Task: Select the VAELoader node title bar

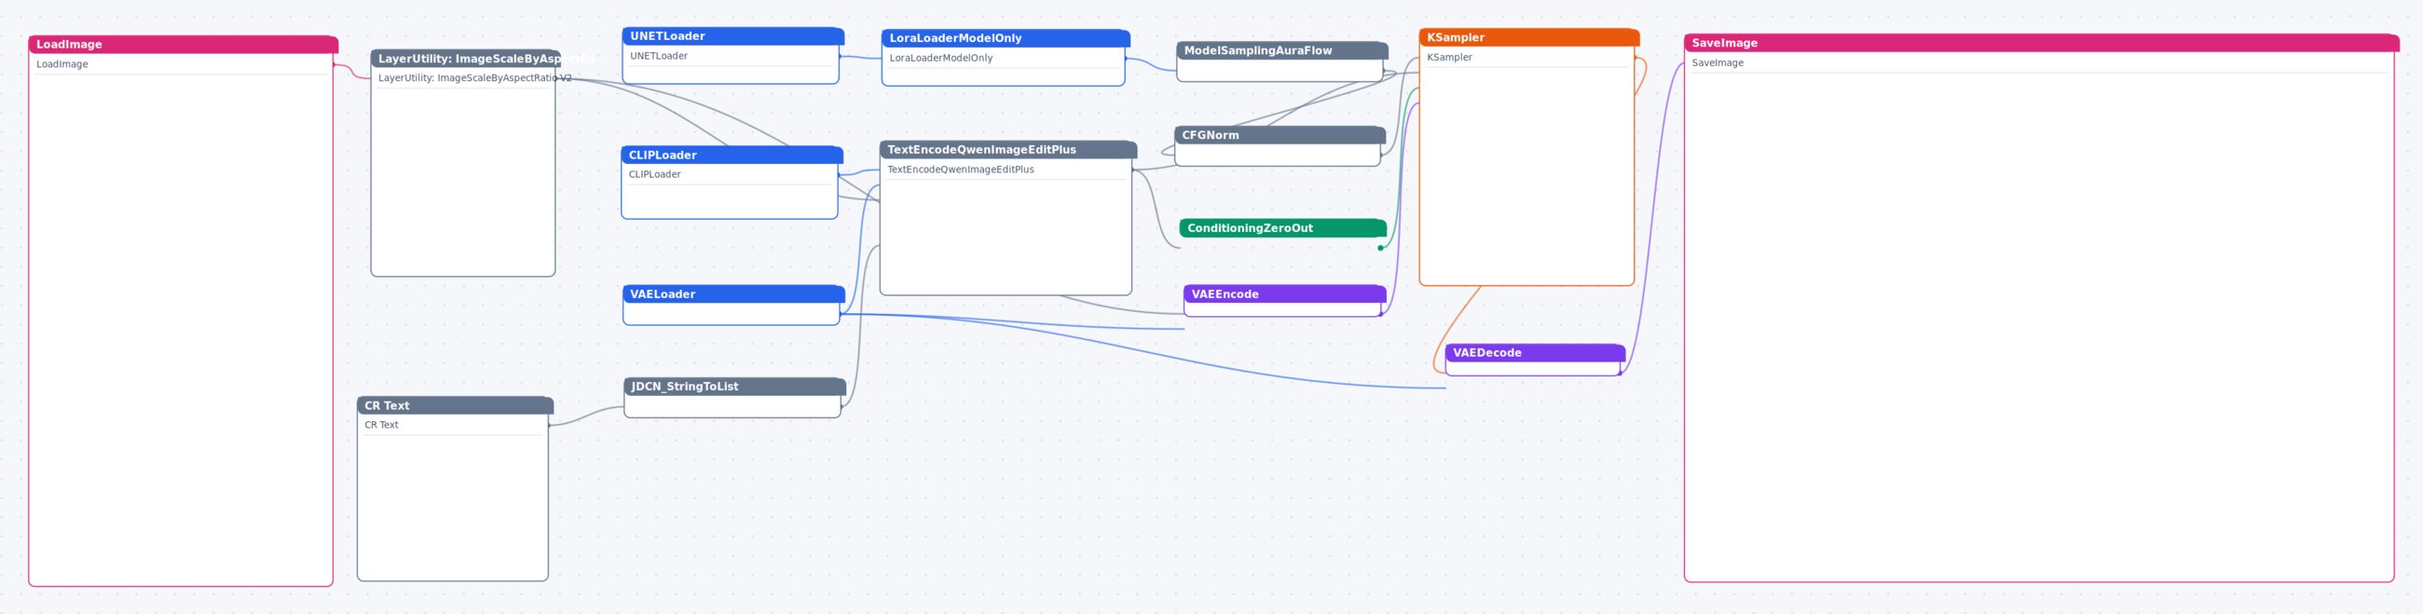Action: [x=733, y=294]
